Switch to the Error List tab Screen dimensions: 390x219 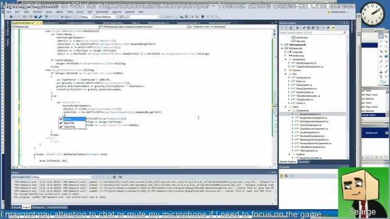[16, 207]
